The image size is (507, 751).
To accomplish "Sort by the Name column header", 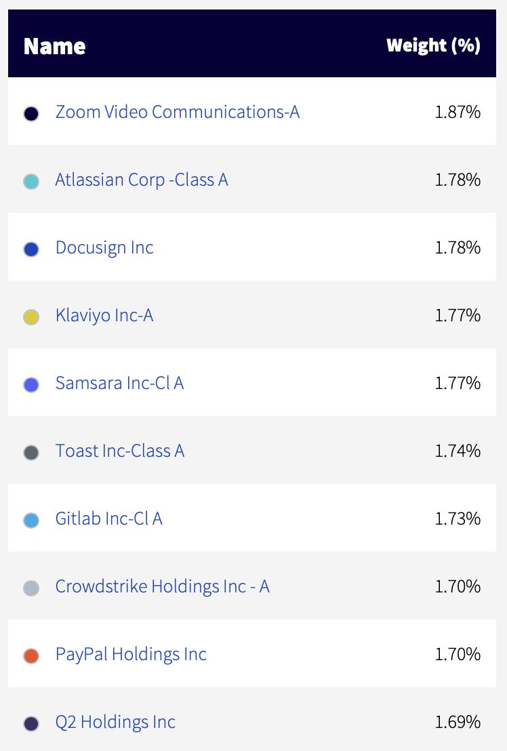I will 55,47.
